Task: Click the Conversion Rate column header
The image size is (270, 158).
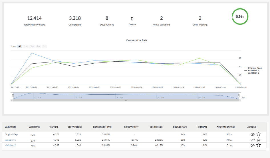Action: tap(102, 127)
